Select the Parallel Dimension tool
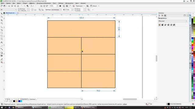This screenshot has height=109, width=195. 2,46
